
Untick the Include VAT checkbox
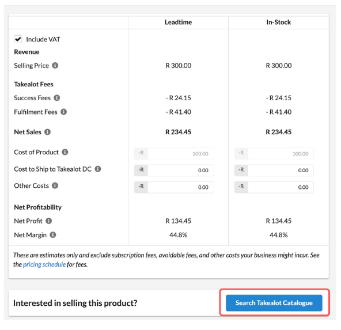18,39
